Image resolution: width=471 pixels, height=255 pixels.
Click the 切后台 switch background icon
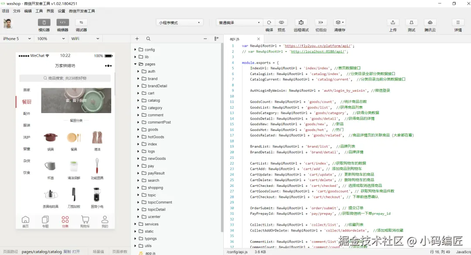tap(321, 22)
